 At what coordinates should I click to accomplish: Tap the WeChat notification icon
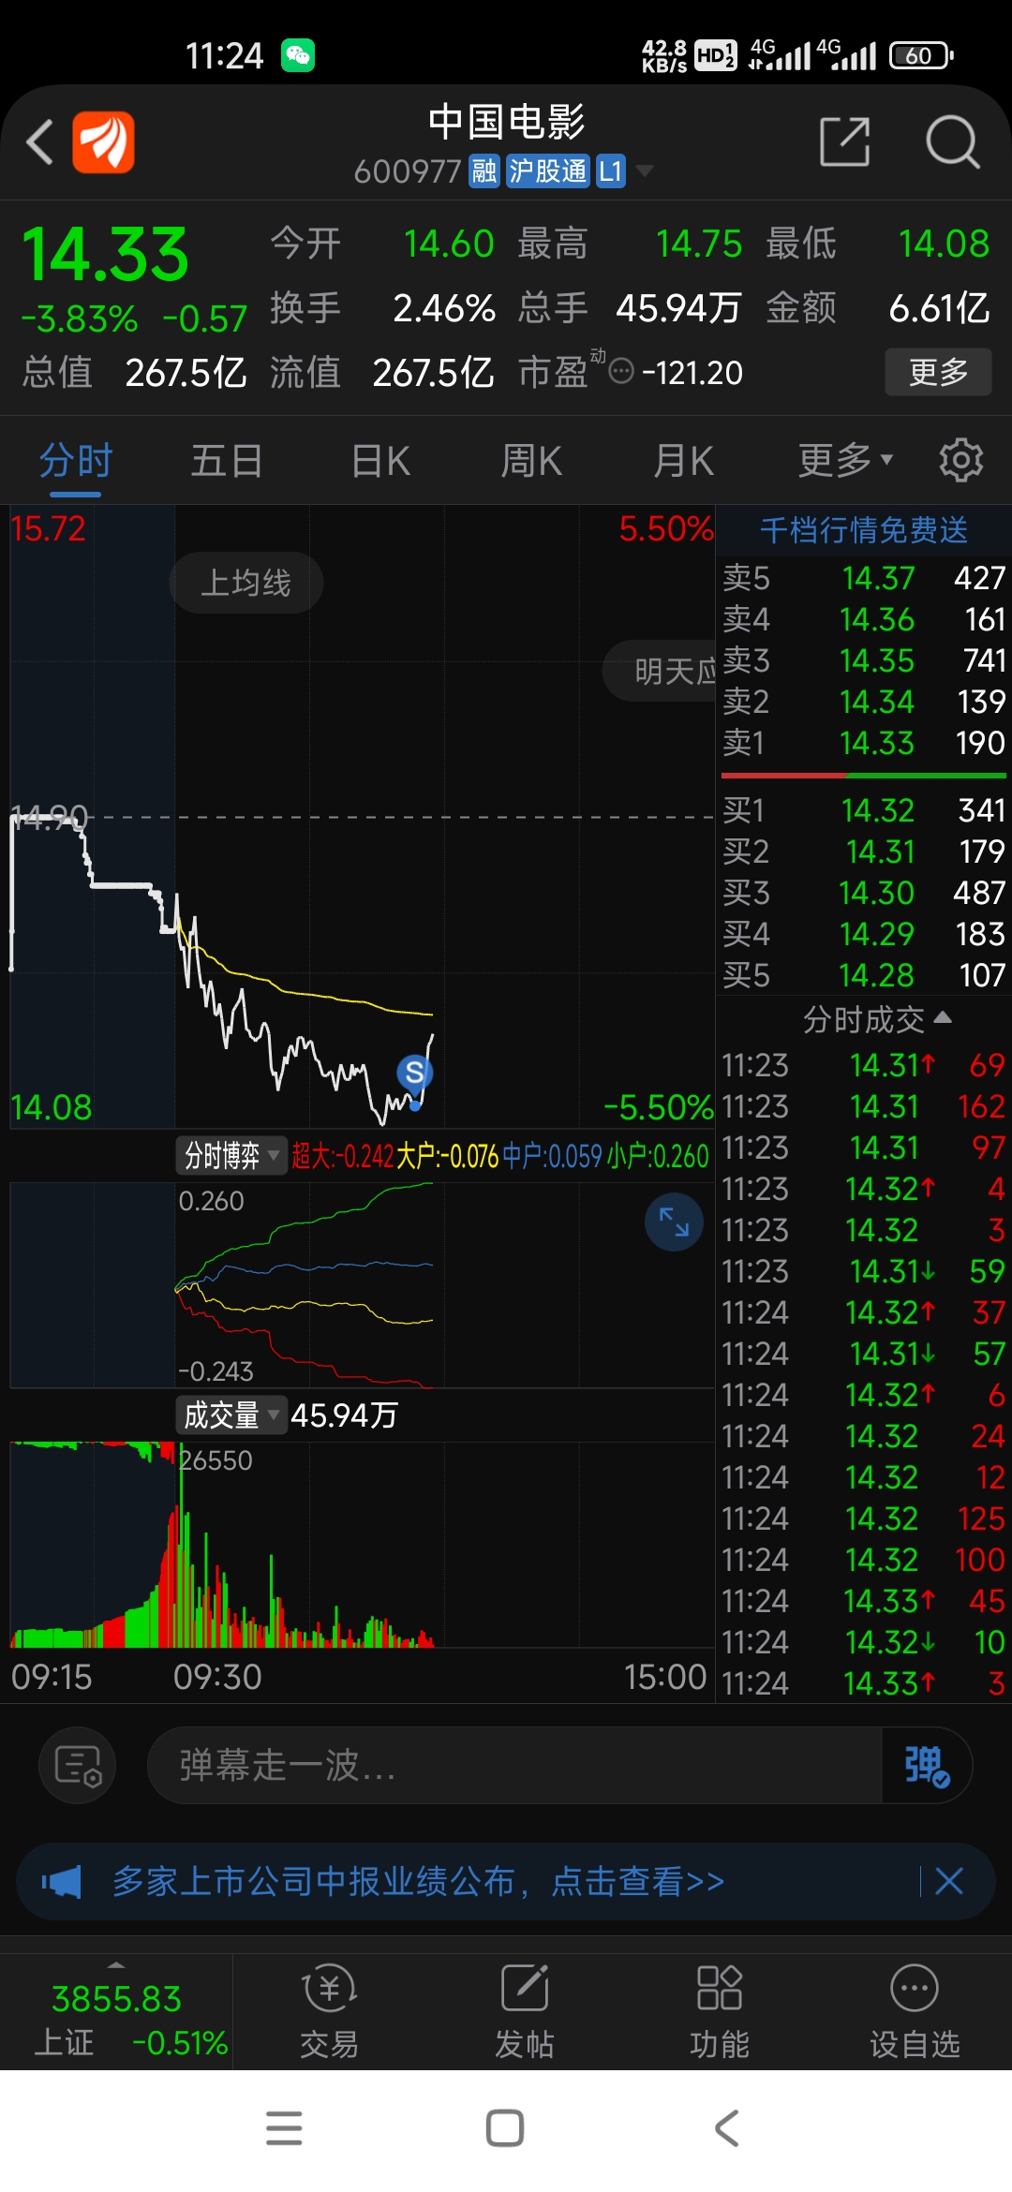tap(298, 55)
